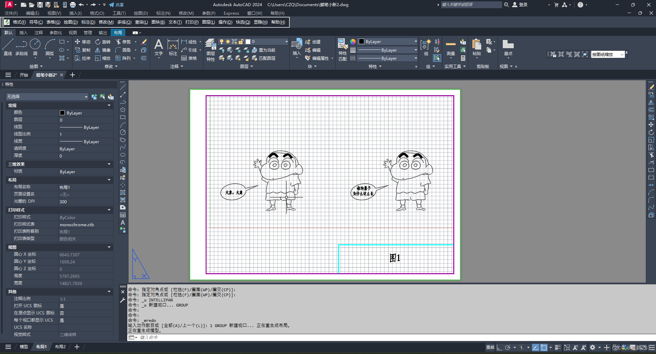656x354 pixels.
Task: Toggle polar tracking in status bar
Action: click(508, 348)
